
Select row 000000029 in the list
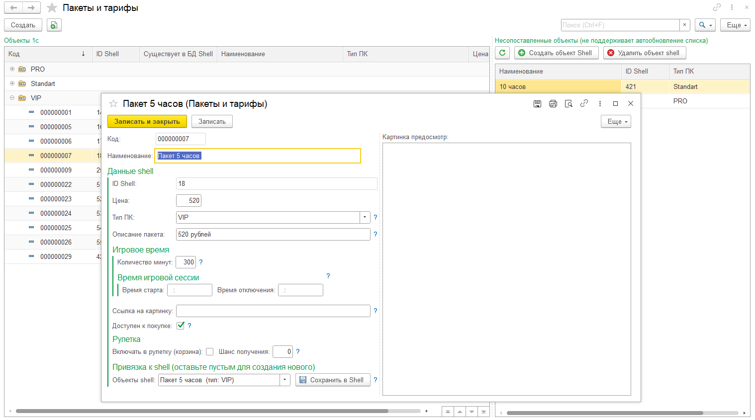[53, 256]
